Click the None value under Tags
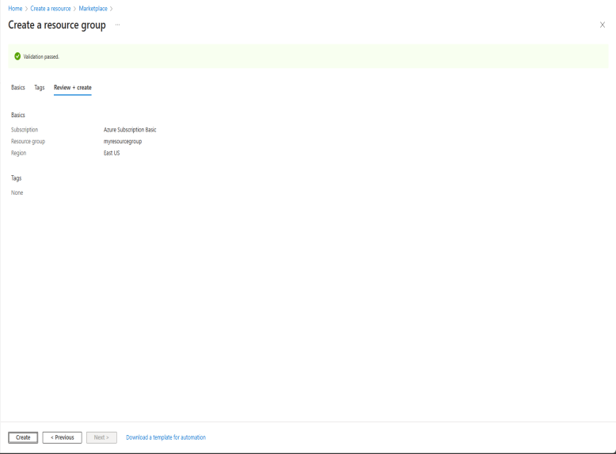Screen dimensions: 616x454 pyautogui.click(x=17, y=193)
